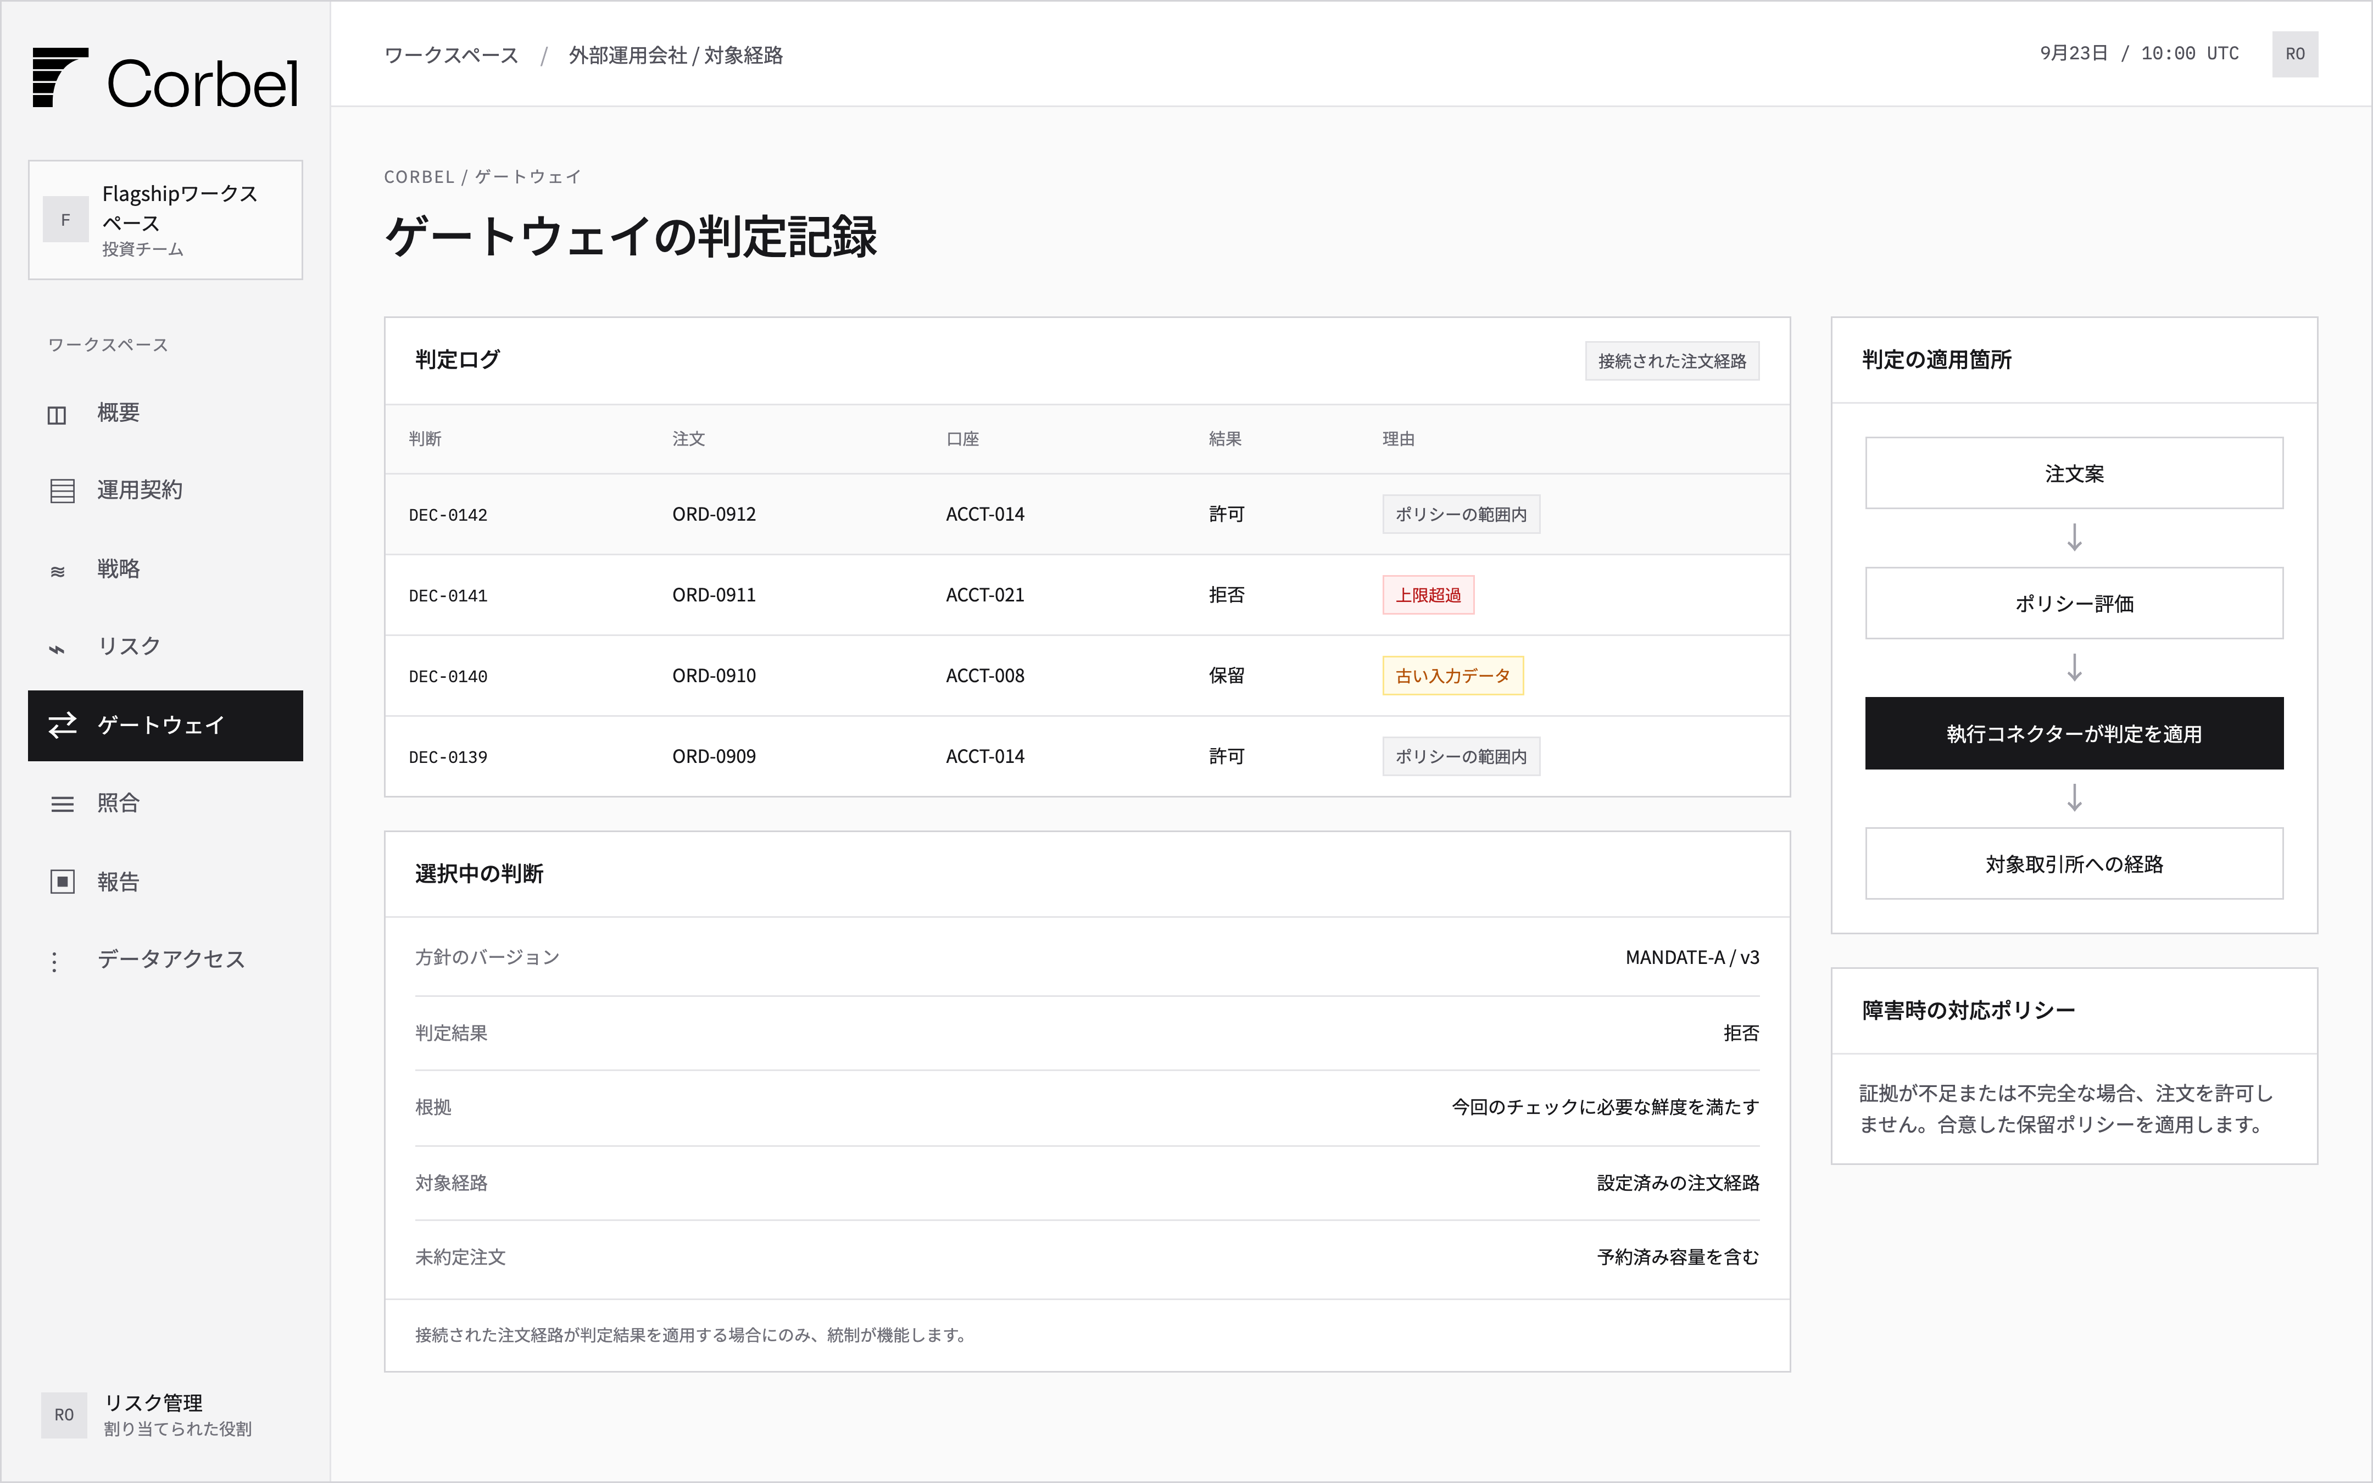Click the 古い入力データ badge

coord(1452,676)
